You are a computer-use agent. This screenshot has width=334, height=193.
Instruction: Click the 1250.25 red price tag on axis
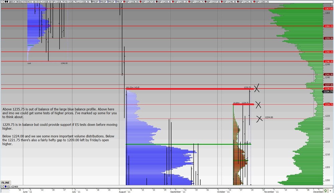(328, 52)
